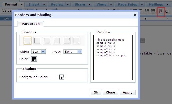Select the bottom border option

point(67,41)
